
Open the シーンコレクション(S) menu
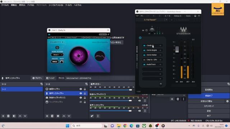pos(56,5)
